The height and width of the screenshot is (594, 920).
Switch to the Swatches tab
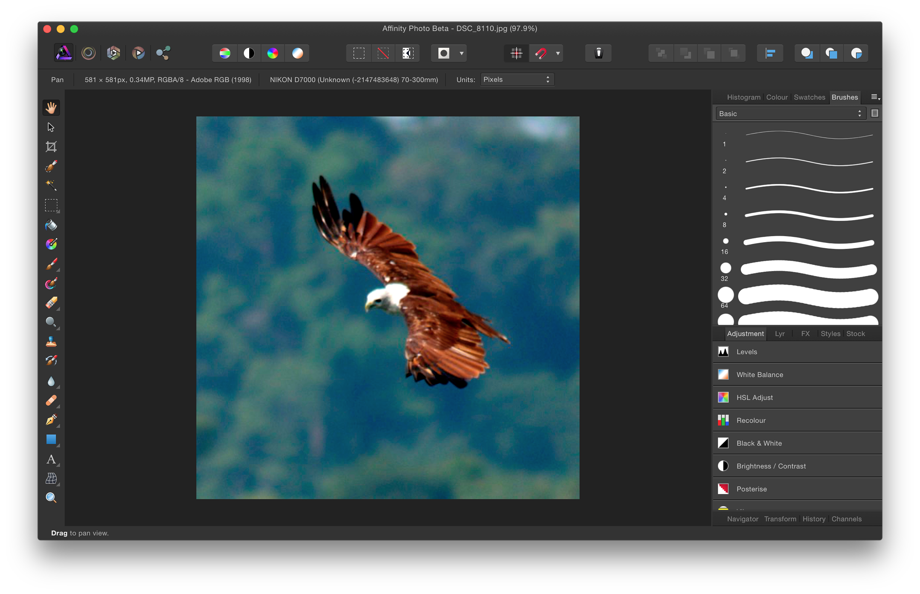(x=809, y=97)
